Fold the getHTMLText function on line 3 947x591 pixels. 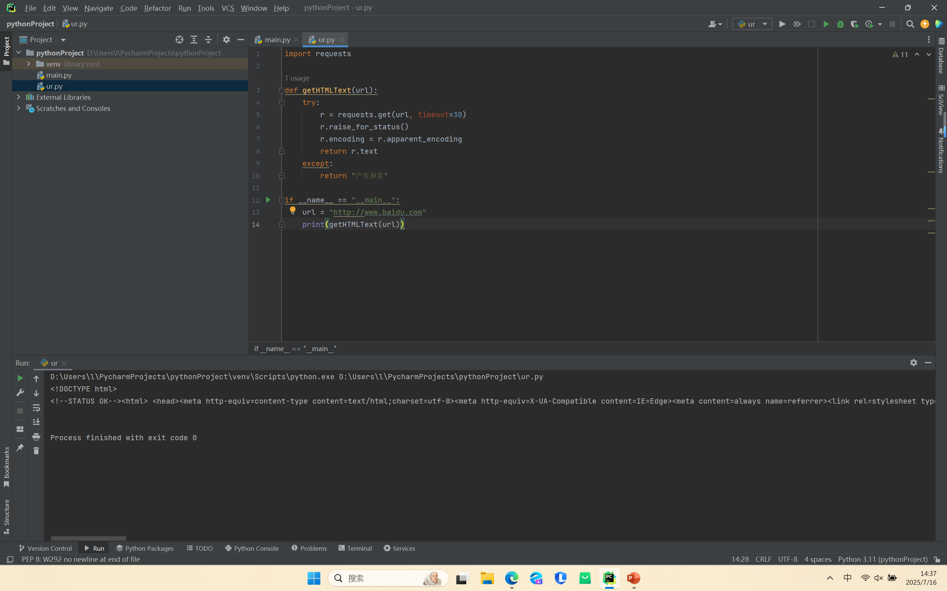[x=281, y=90]
